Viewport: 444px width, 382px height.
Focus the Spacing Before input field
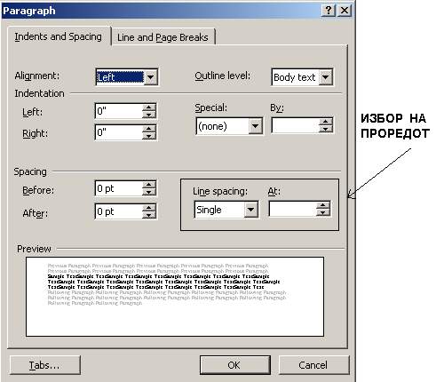point(119,188)
